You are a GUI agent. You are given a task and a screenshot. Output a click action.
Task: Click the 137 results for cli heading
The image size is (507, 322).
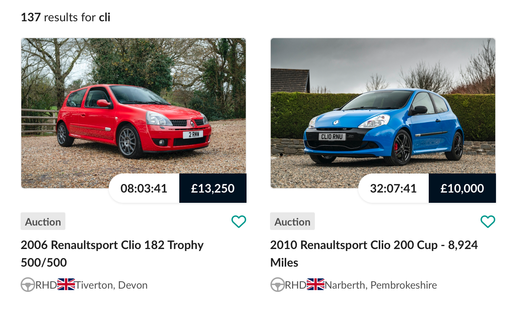click(x=65, y=17)
